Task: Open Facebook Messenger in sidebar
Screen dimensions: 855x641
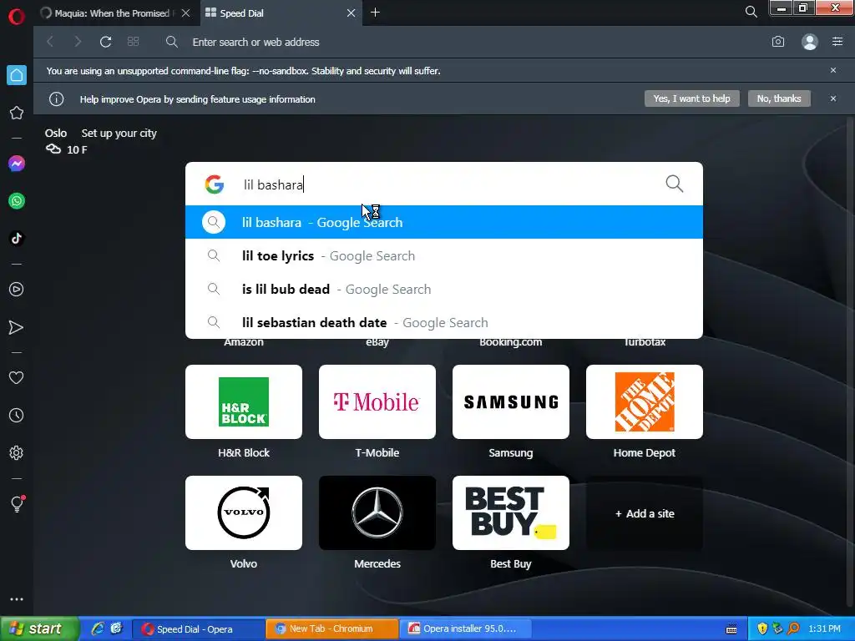Action: [17, 164]
